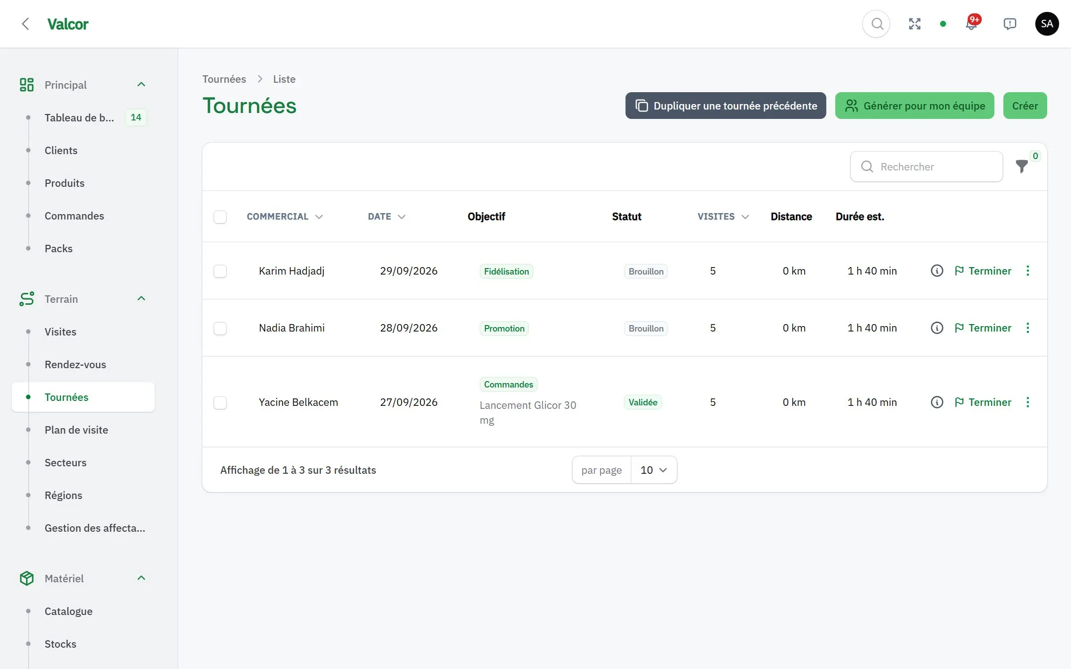
Task: Open Tableau de bord in sidebar
Action: [x=83, y=117]
